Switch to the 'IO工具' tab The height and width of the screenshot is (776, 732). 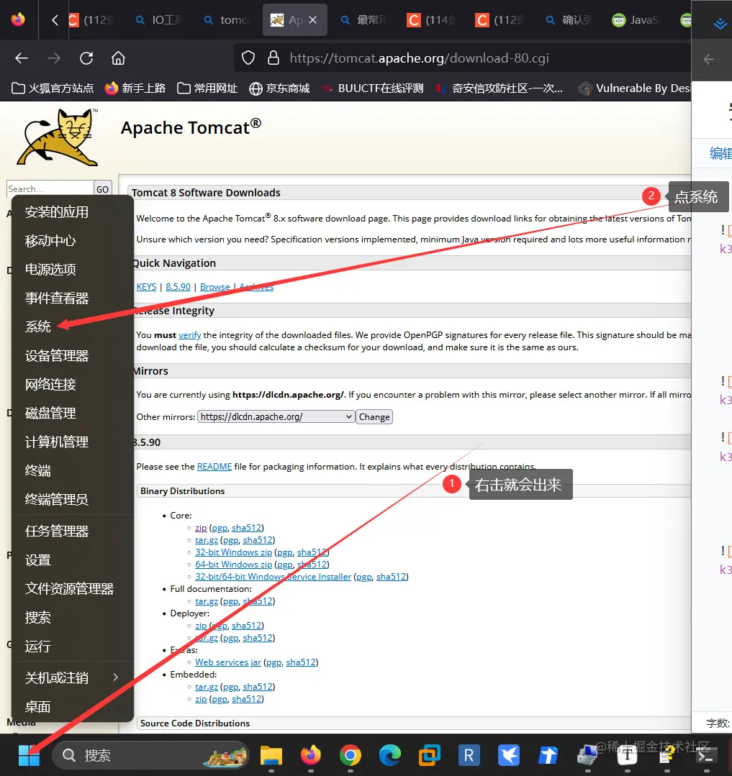point(159,20)
